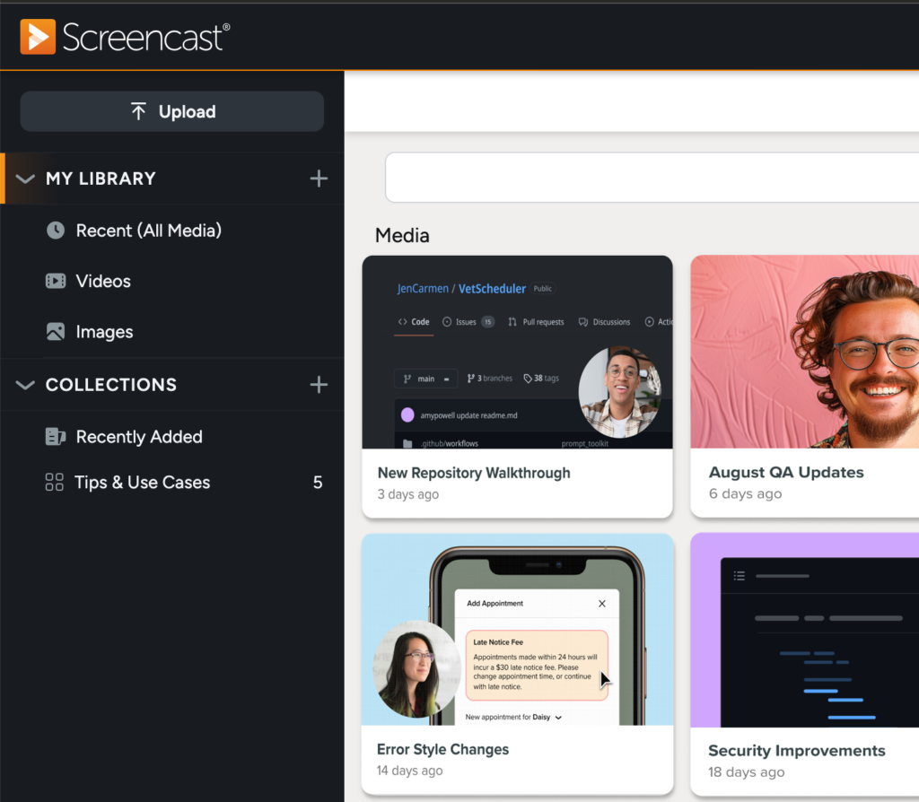This screenshot has width=919, height=802.
Task: Click the Recently Added collection icon
Action: pos(56,436)
